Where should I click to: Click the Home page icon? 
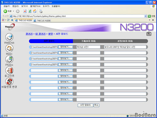coord(35,11)
